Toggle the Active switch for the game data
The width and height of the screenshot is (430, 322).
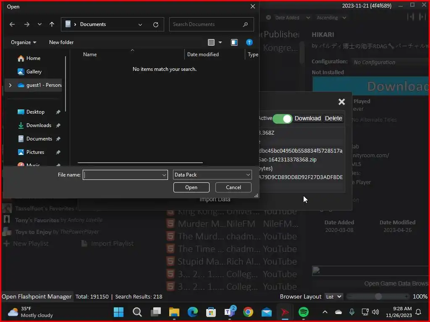(282, 119)
